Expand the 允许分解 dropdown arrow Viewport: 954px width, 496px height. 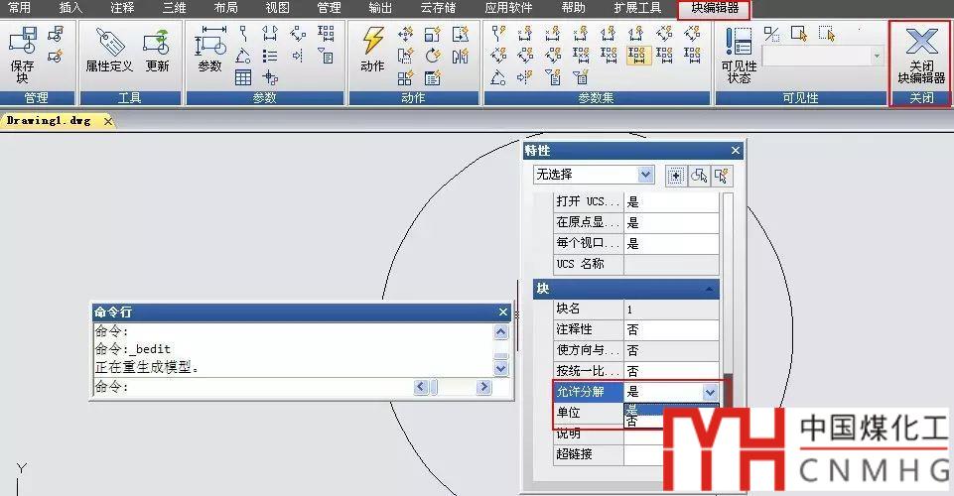[710, 393]
